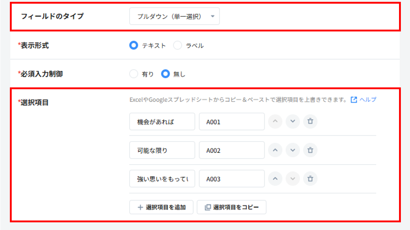Image resolution: width=410 pixels, height=230 pixels.
Task: Delete the A003 selection item
Action: tap(310, 179)
